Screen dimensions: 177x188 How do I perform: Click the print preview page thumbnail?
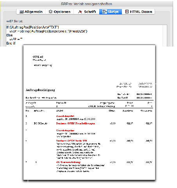coord(89,113)
